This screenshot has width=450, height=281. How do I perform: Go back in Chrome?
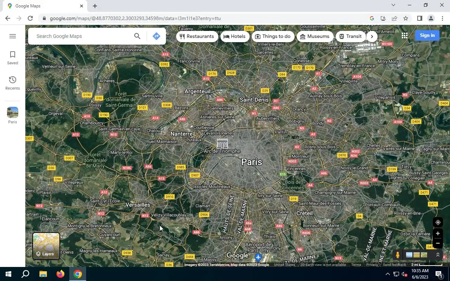(8, 18)
